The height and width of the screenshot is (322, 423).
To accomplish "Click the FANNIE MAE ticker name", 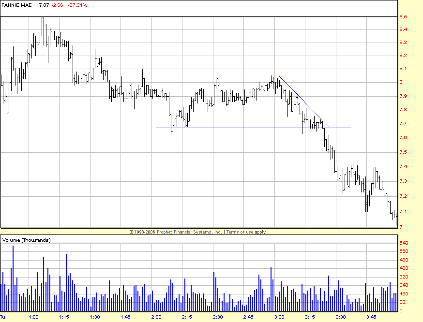I will point(16,5).
